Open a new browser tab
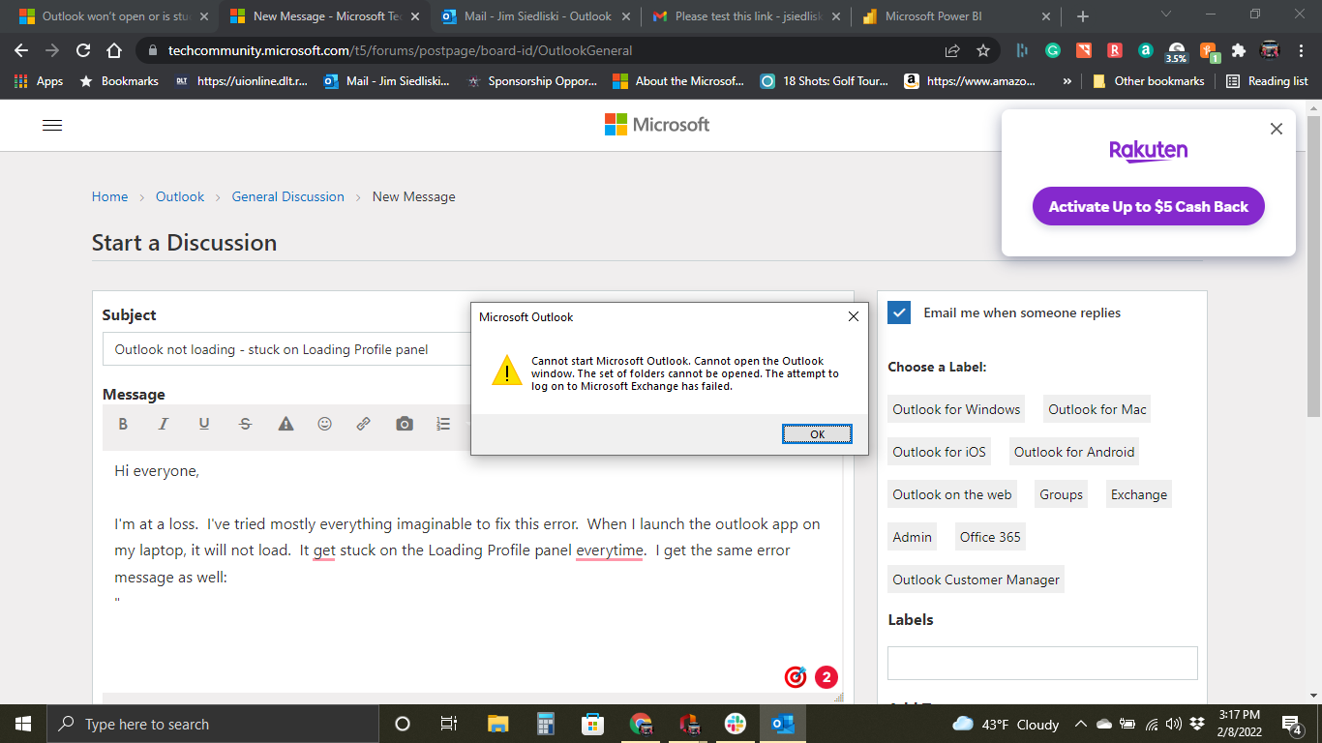Image resolution: width=1322 pixels, height=743 pixels. pos(1083,16)
